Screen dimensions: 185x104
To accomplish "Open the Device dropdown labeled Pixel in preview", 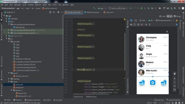I will [143, 21].
